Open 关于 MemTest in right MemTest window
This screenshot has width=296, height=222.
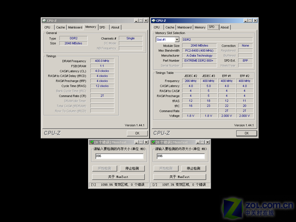(x=180, y=177)
